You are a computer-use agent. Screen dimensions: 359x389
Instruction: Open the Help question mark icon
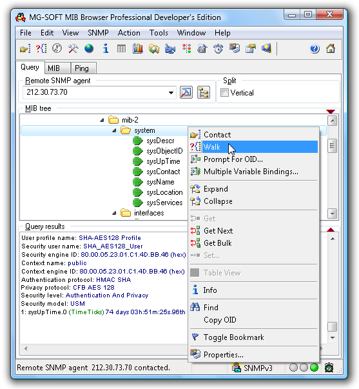(315, 48)
